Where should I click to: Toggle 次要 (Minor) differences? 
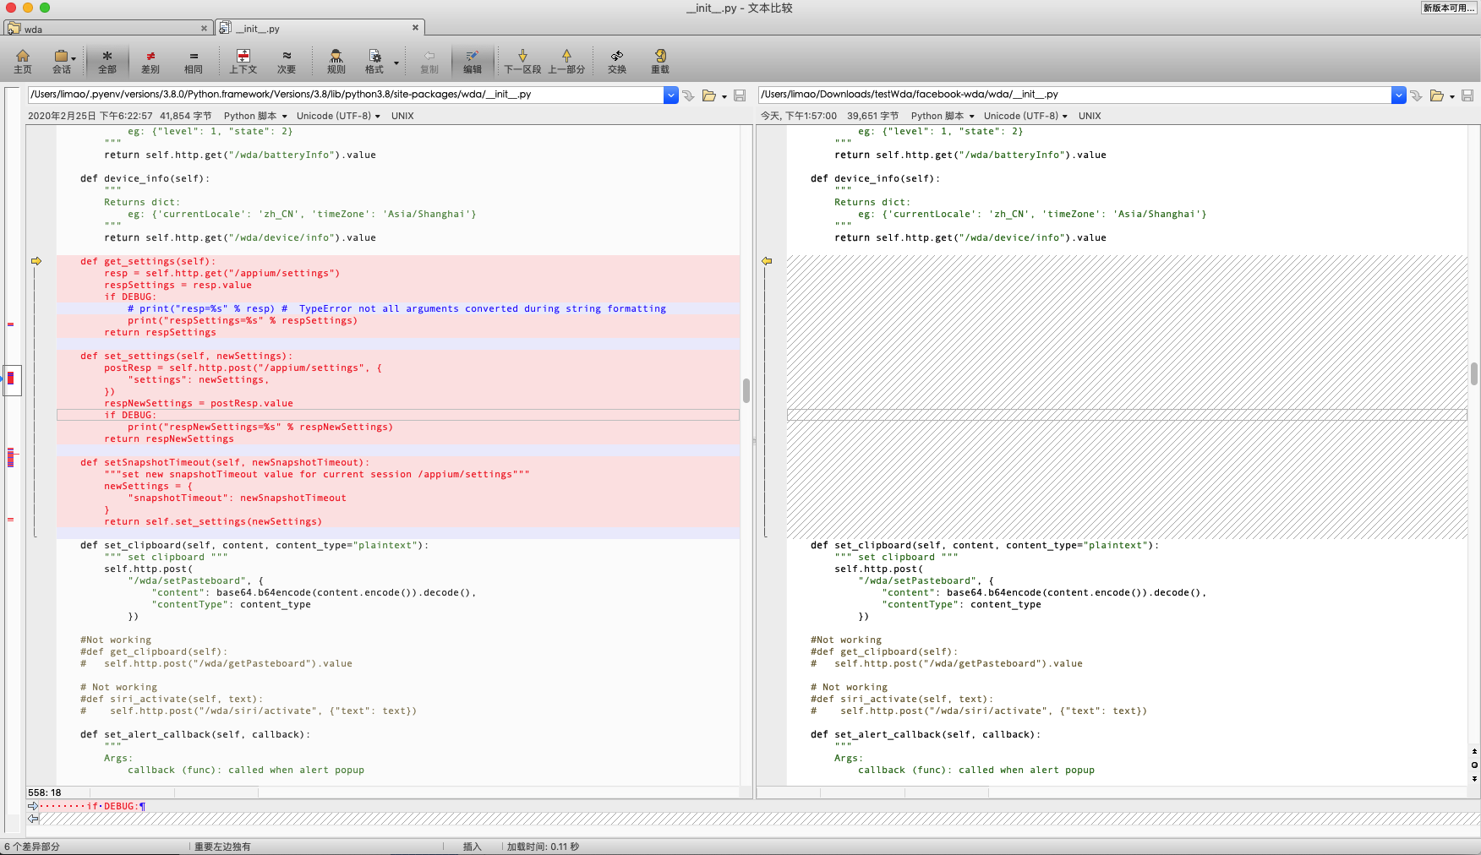pyautogui.click(x=287, y=62)
